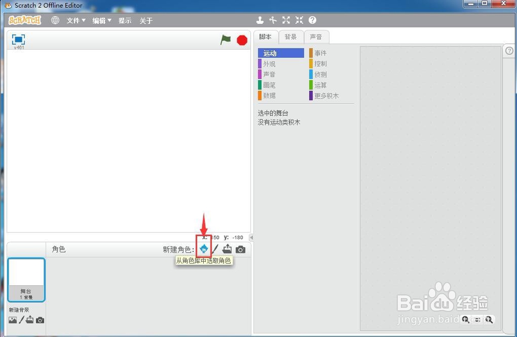
Task: Enter presentation mode above the stage
Action: point(19,40)
